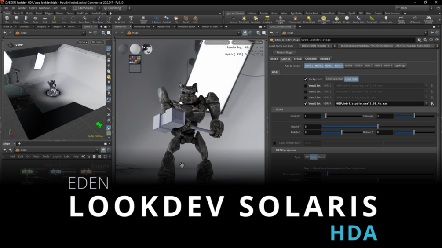Add a Sky Light
This screenshot has height=248, width=442.
(x=336, y=19)
